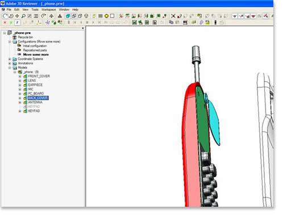Collapse the Configurations tree node
Image resolution: width=287 pixels, height=217 pixels.
pos(10,42)
